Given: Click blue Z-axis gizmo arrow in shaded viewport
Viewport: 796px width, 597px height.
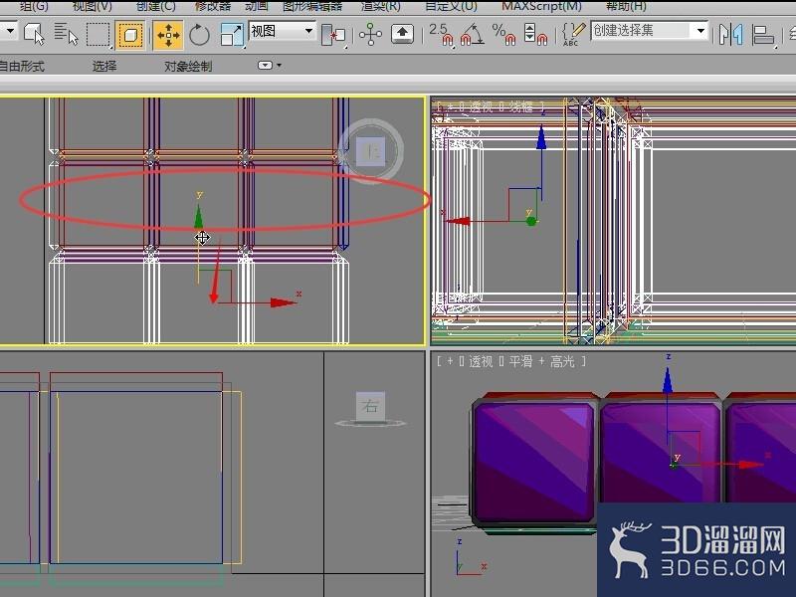Looking at the screenshot, I should pyautogui.click(x=668, y=380).
